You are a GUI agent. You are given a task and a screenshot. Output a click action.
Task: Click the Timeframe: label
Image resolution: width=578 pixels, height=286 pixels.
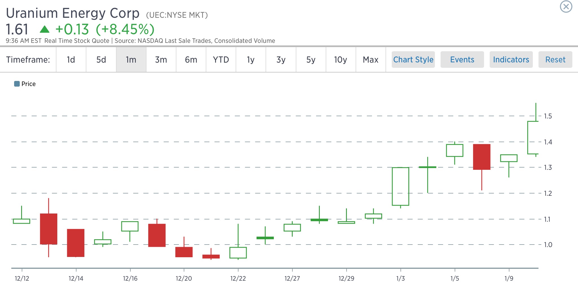point(28,60)
